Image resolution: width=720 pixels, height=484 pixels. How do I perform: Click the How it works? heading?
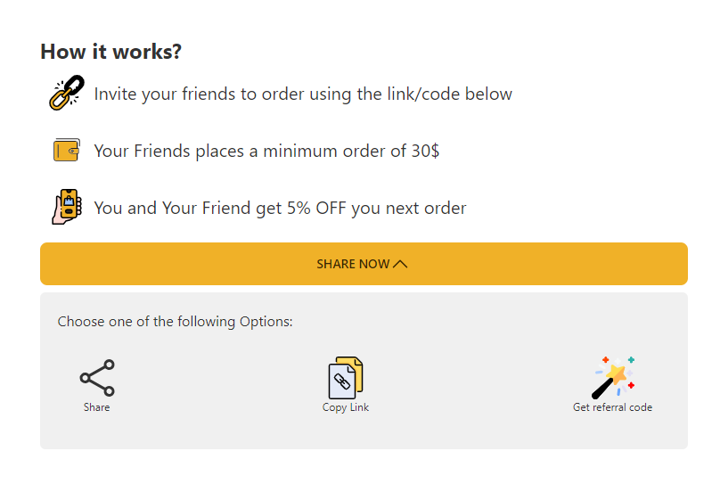point(111,52)
